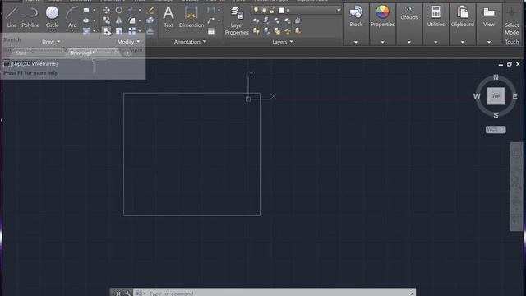Viewport: 526px width, 296px height.
Task: Switch to the Start file tab
Action: tap(21, 53)
